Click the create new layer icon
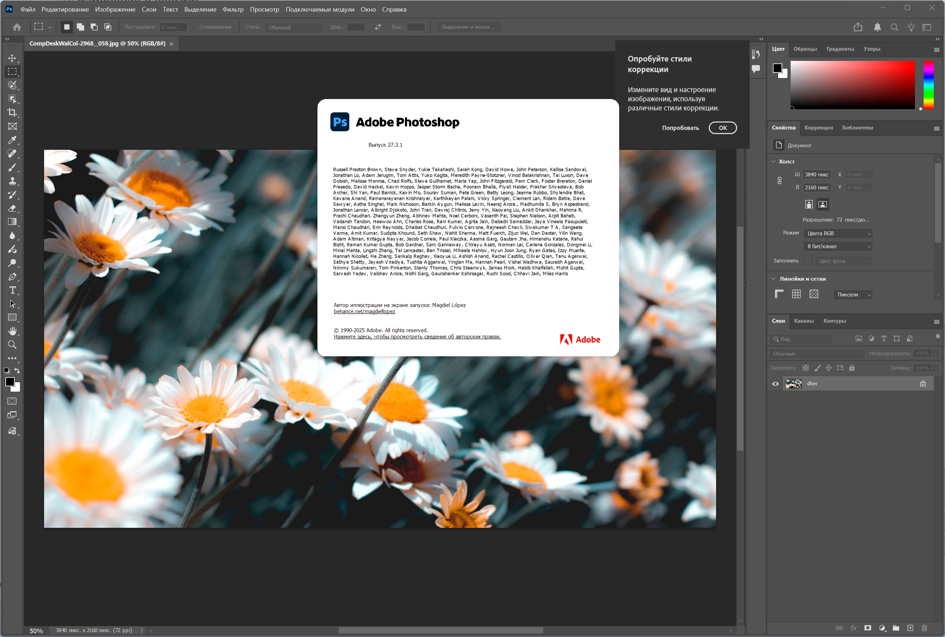This screenshot has height=637, width=945. (x=910, y=628)
